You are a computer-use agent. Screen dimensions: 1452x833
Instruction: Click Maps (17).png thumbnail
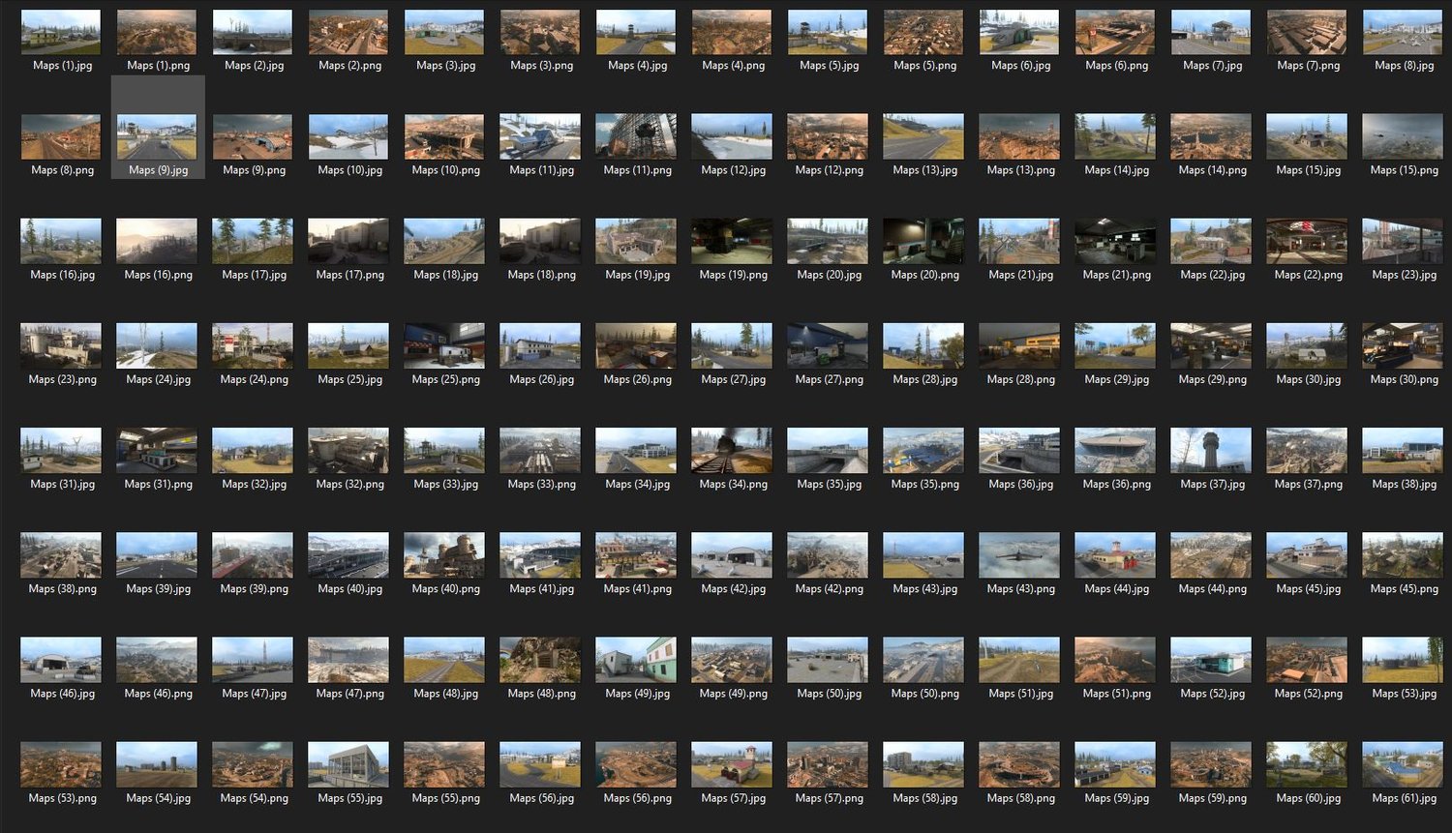click(x=348, y=241)
